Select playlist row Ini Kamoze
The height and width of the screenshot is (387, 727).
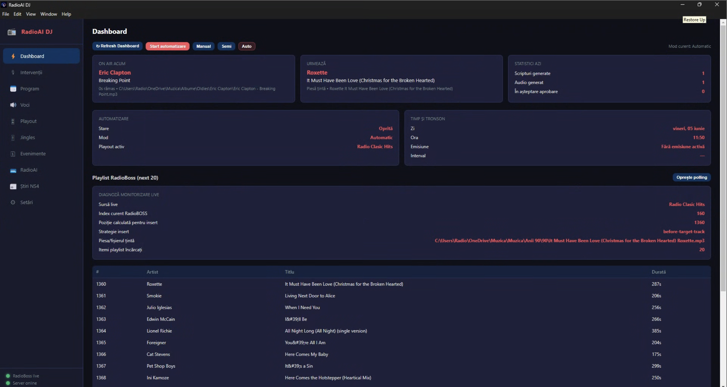(x=401, y=378)
